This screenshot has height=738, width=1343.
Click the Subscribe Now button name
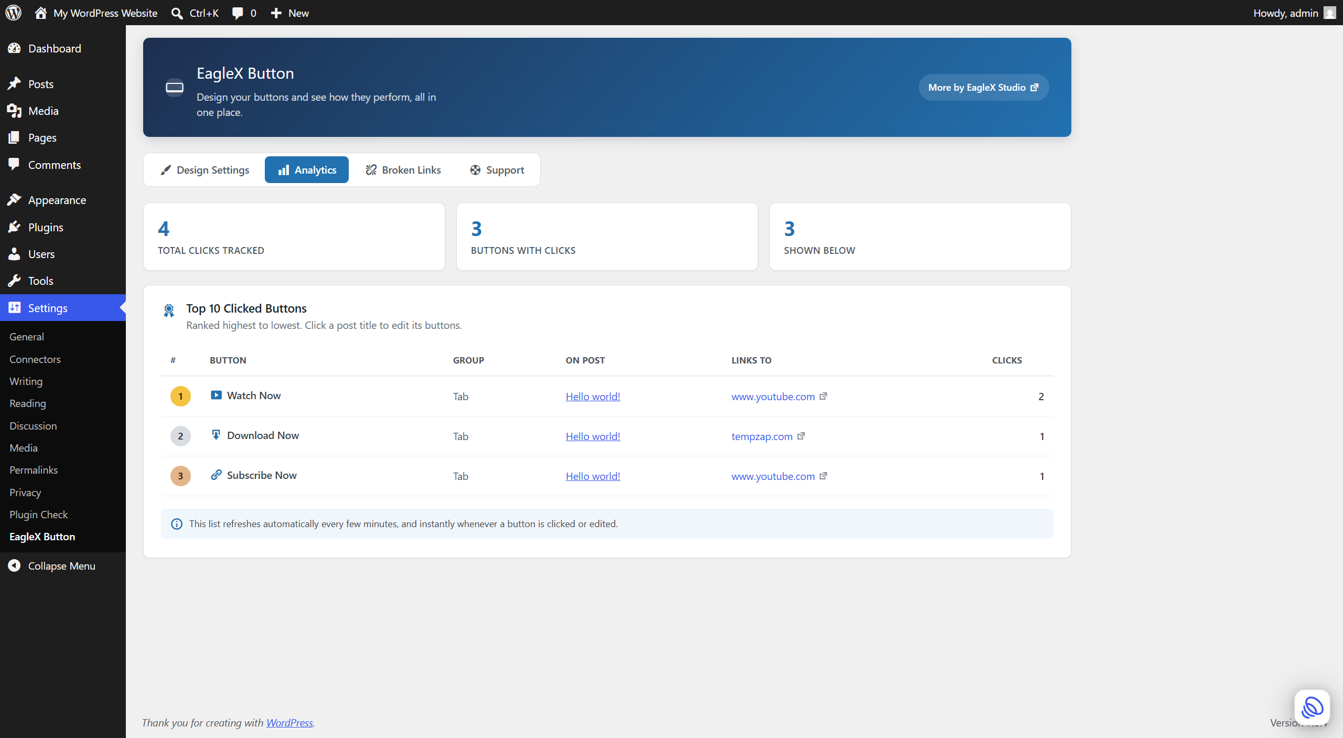click(x=262, y=475)
